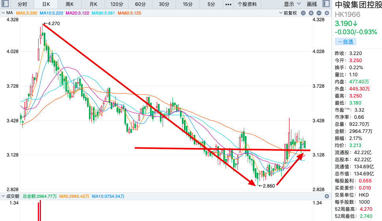Switch to the 周K tab
Screen dimensions: 382x221
pos(69,4)
